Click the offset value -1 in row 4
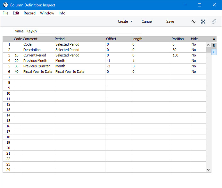The height and width of the screenshot is (188, 222). pos(118,61)
